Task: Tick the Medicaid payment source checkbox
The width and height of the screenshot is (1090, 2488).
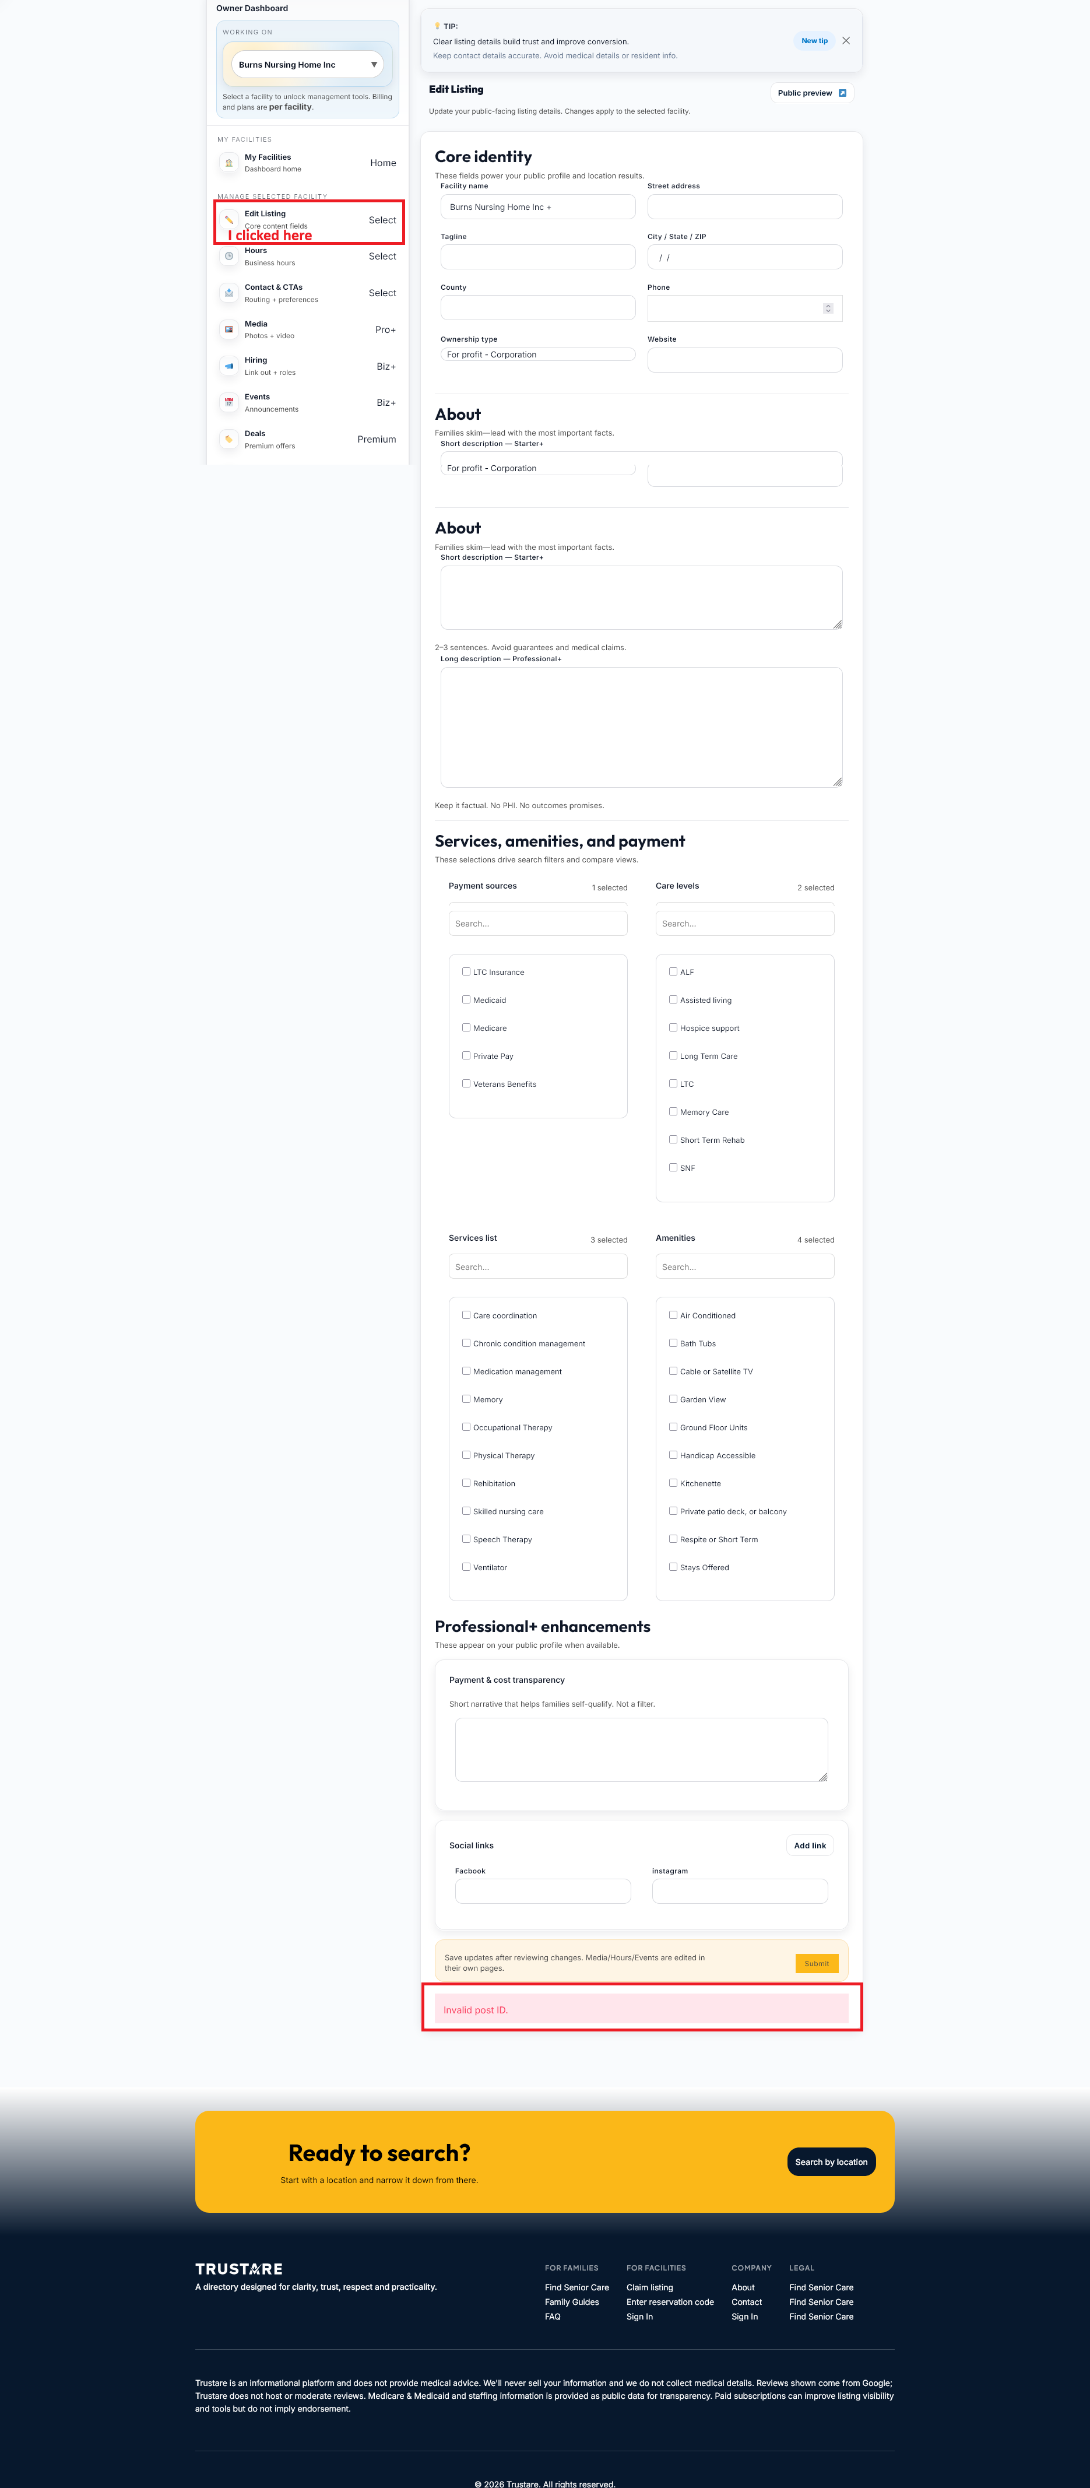Action: pyautogui.click(x=466, y=999)
